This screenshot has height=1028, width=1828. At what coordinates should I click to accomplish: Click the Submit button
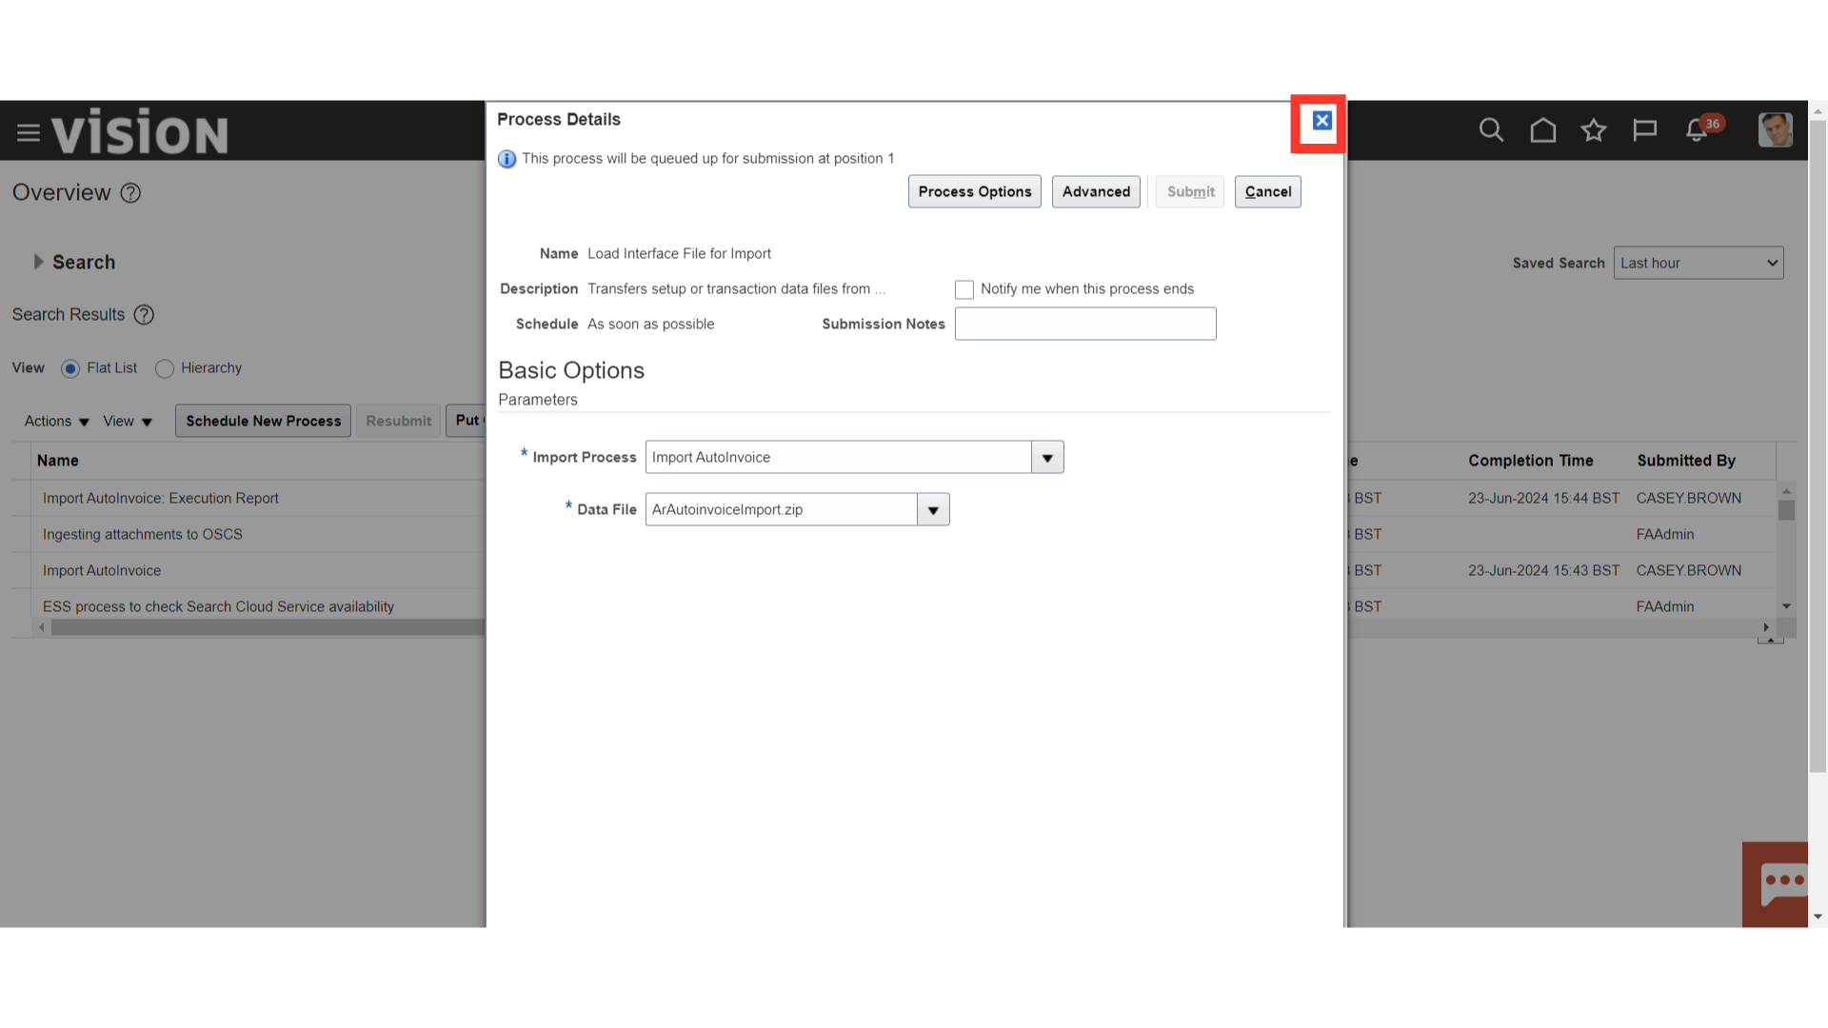pyautogui.click(x=1190, y=191)
